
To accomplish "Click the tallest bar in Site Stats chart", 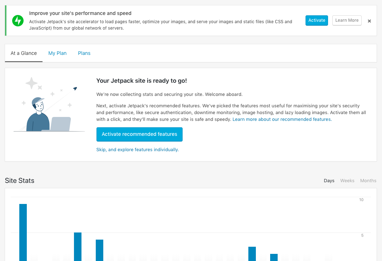I will [x=23, y=232].
